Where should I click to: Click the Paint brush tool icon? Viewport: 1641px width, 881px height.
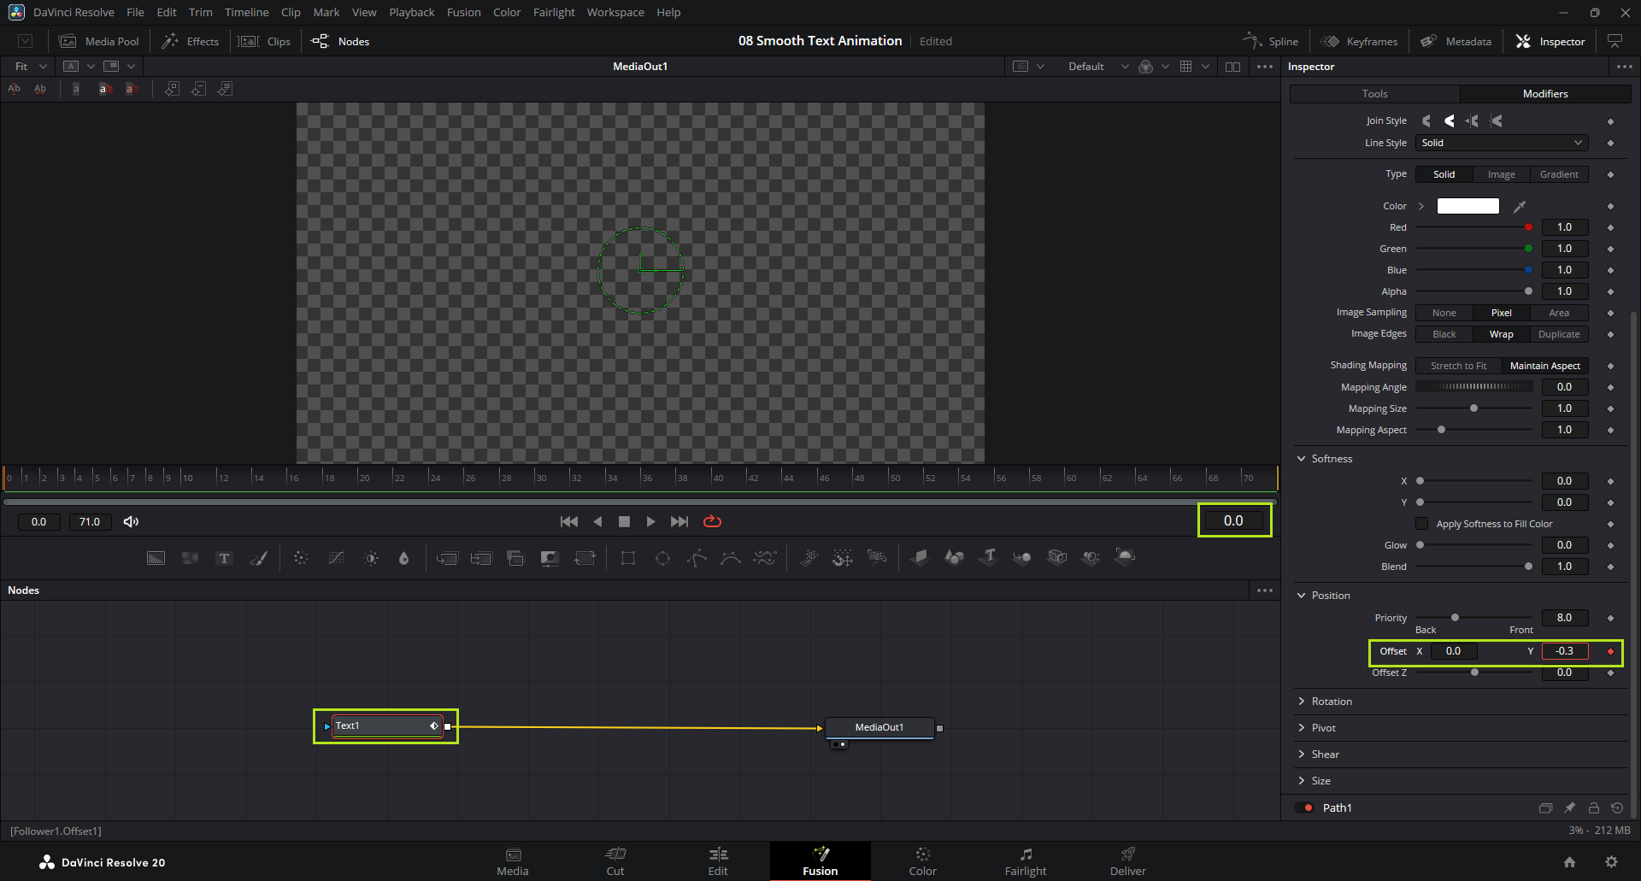[x=258, y=558]
